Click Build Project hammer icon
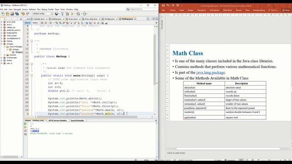Viewport: 292px width, 164px height. pyautogui.click(x=63, y=14)
